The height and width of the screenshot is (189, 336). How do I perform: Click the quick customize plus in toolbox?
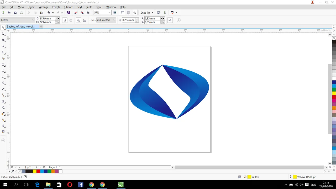click(x=3, y=140)
